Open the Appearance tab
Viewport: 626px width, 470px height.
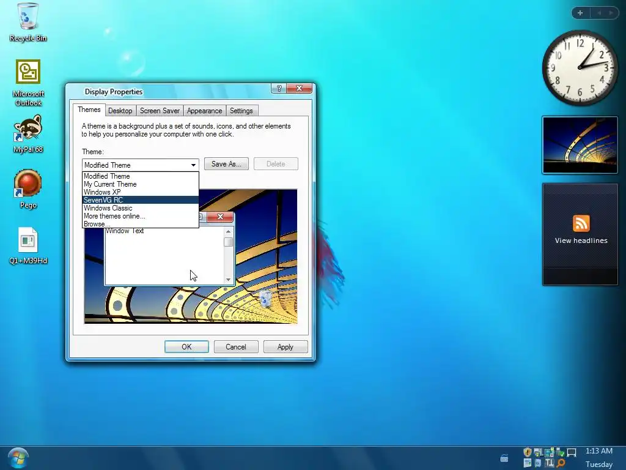point(204,111)
